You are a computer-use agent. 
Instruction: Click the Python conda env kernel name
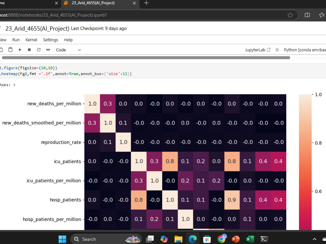coord(304,50)
